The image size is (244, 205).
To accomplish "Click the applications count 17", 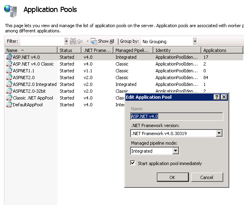I will pyautogui.click(x=206, y=57).
